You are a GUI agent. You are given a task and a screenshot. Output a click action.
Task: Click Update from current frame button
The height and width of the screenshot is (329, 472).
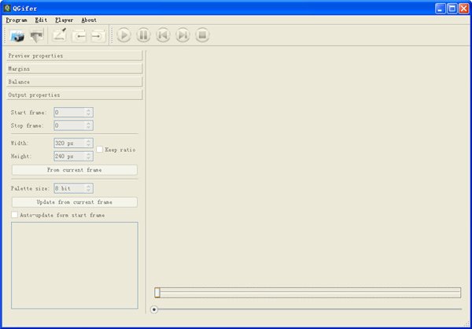coord(74,202)
